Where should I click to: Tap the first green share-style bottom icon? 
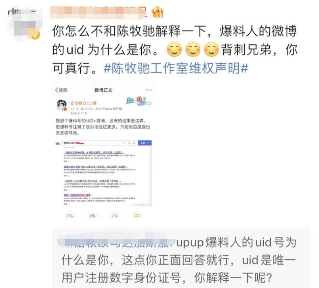(70, 216)
